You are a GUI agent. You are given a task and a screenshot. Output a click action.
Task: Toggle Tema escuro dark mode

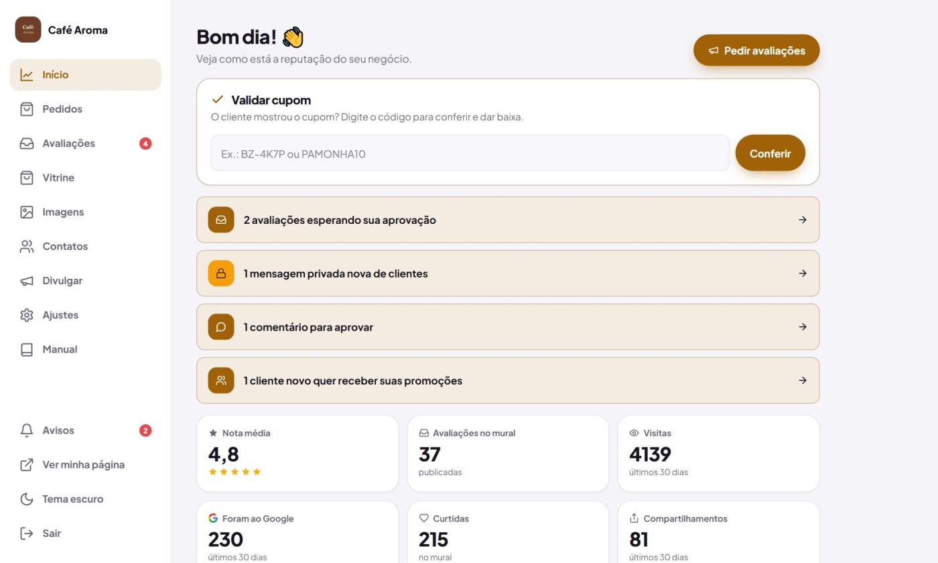click(85, 499)
